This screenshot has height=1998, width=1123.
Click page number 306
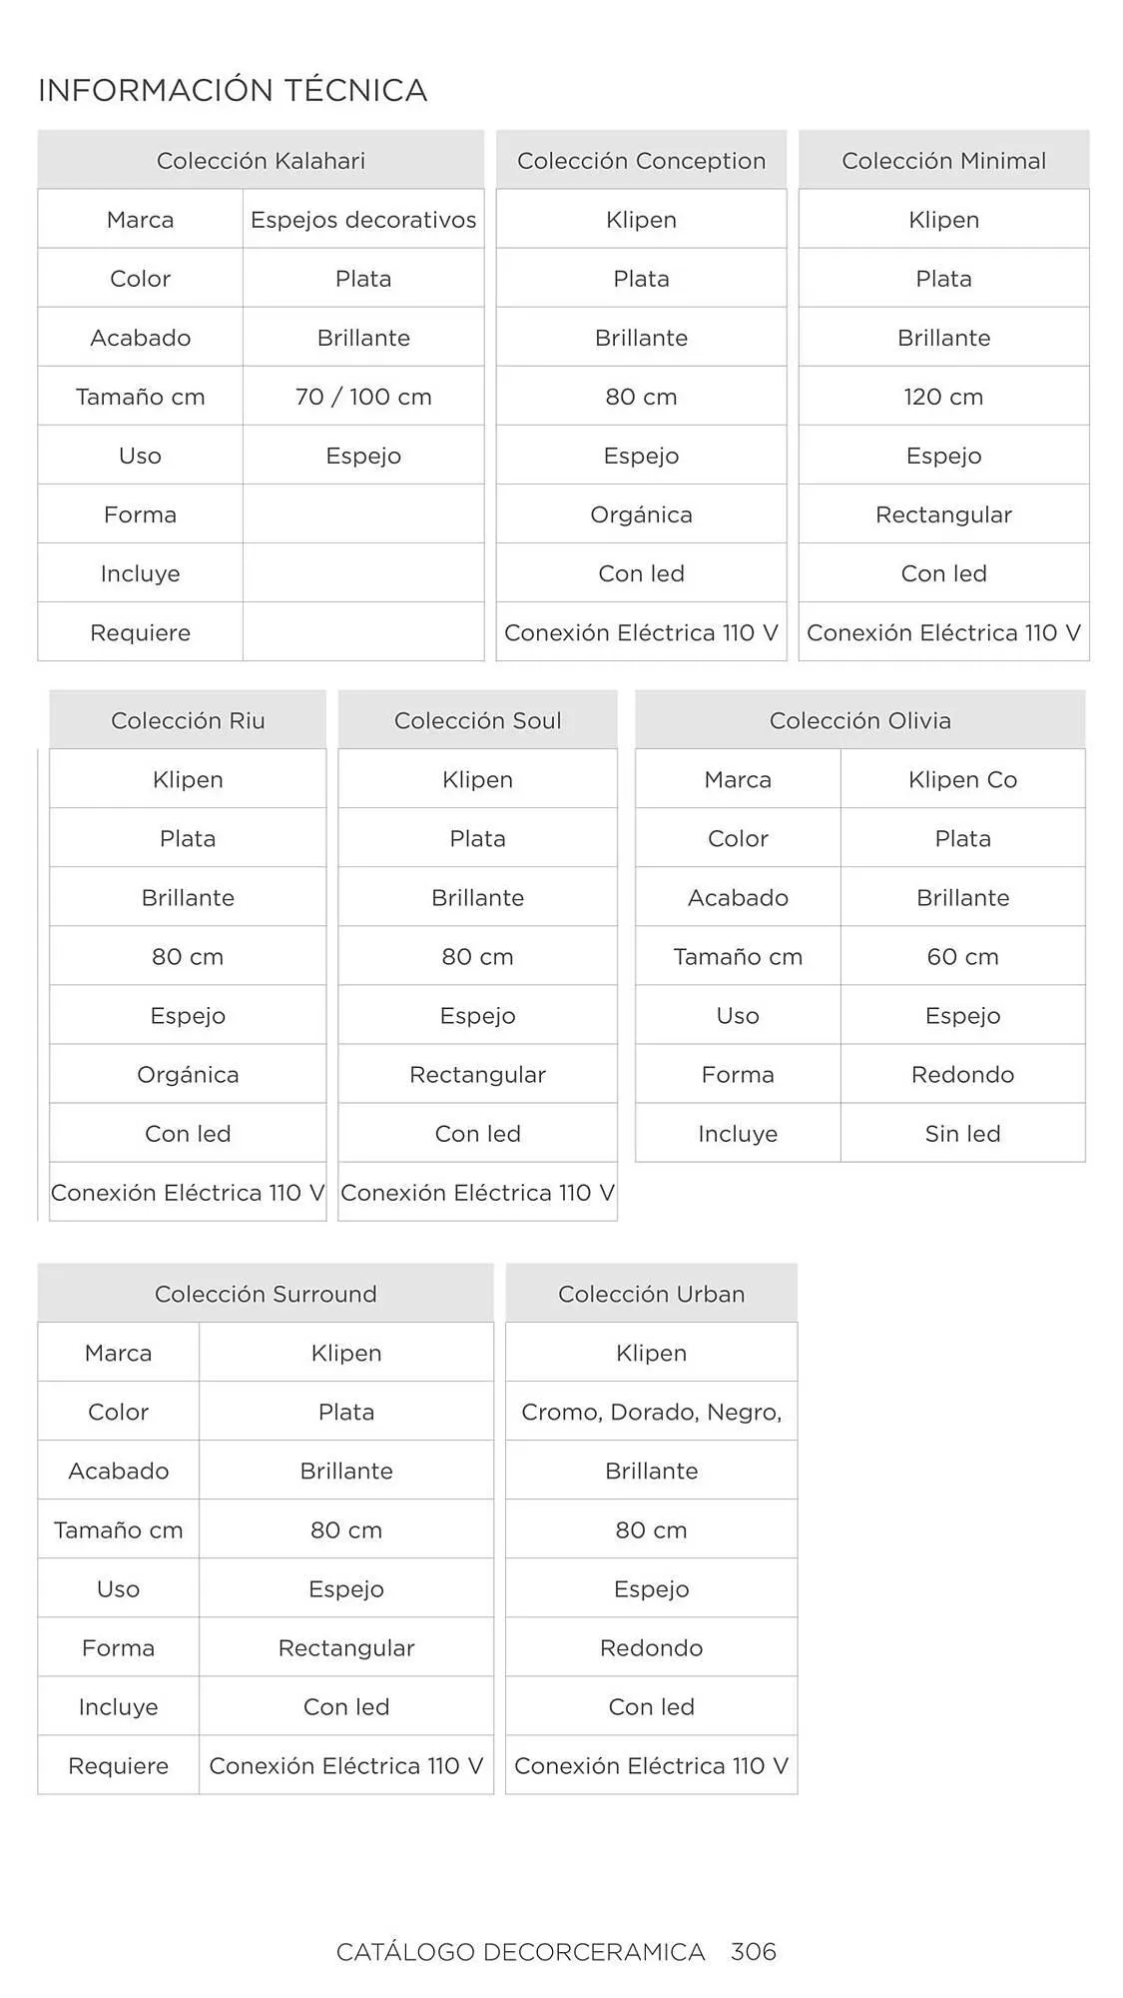pyautogui.click(x=754, y=1951)
